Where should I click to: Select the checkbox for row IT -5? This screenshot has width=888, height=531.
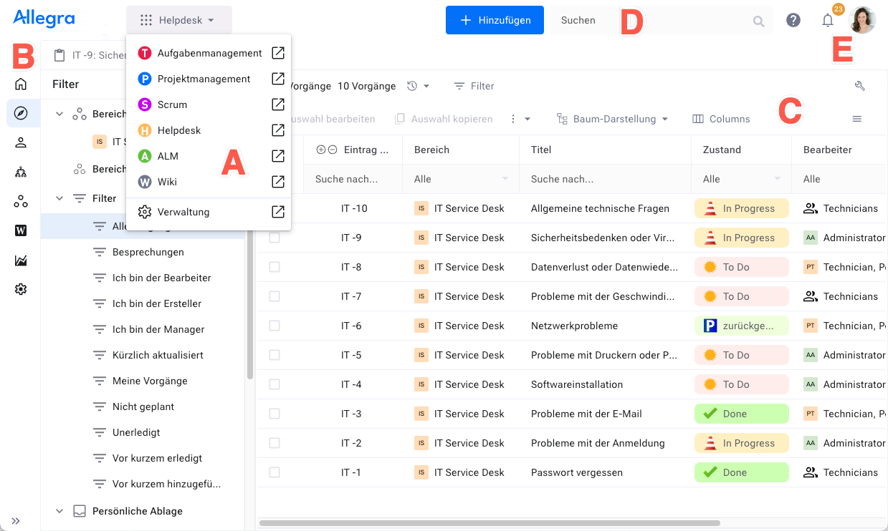[x=274, y=355]
